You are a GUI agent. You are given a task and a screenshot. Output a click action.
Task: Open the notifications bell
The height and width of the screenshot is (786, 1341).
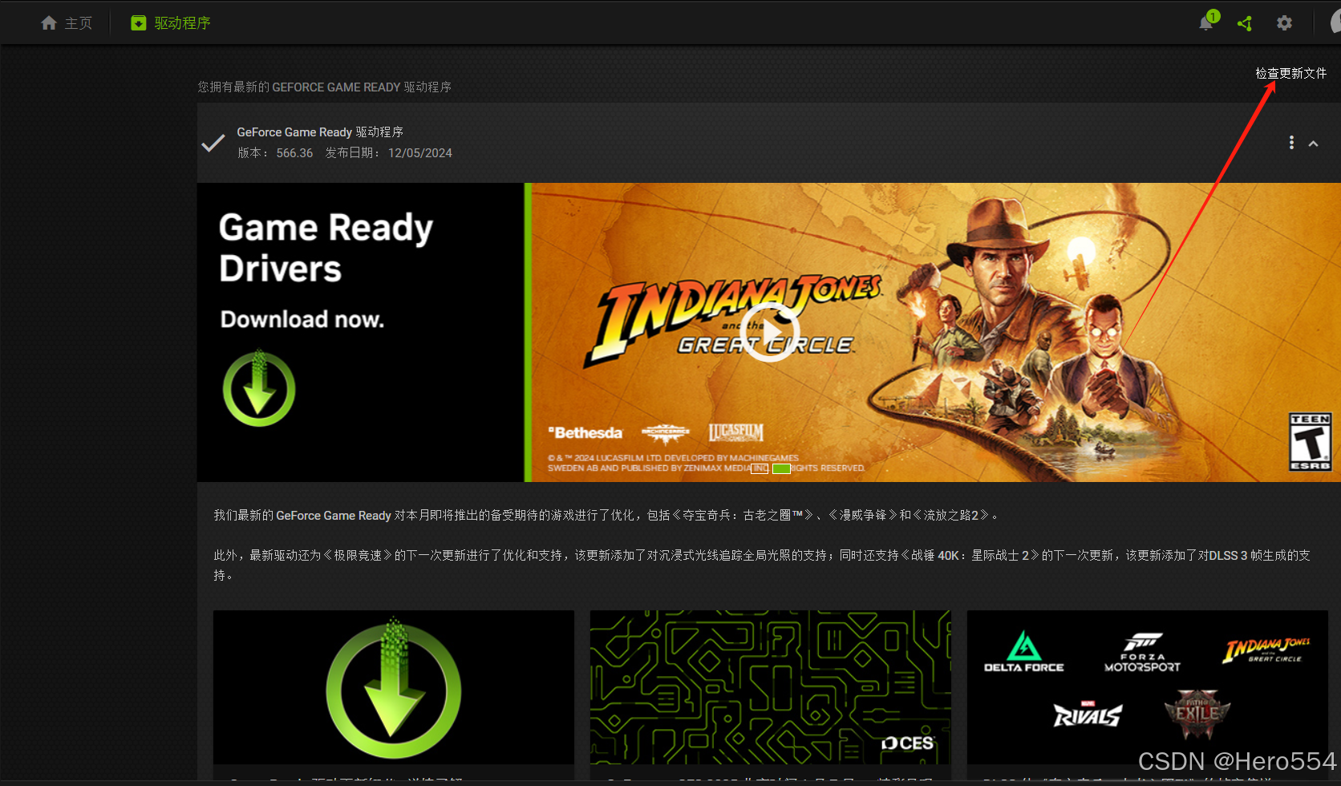pos(1205,22)
